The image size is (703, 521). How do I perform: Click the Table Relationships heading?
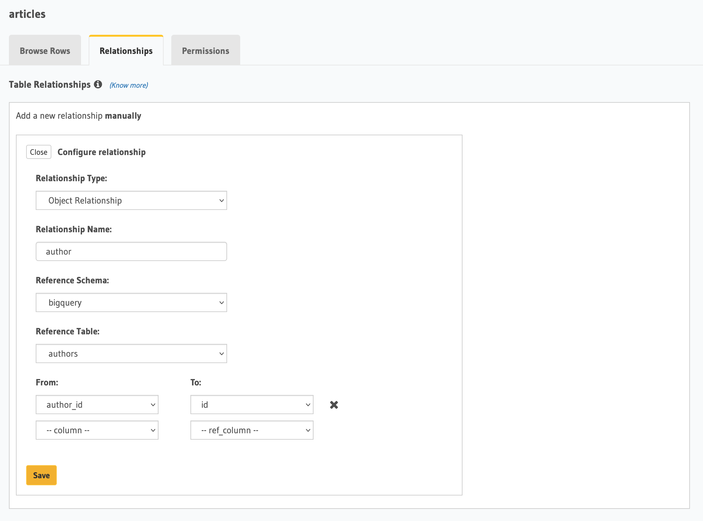point(50,85)
